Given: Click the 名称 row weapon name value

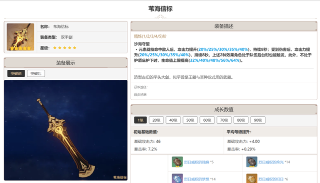Looking at the screenshot, I should tap(61, 26).
